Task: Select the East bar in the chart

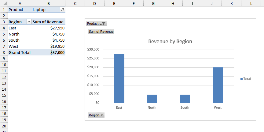Action: point(119,78)
